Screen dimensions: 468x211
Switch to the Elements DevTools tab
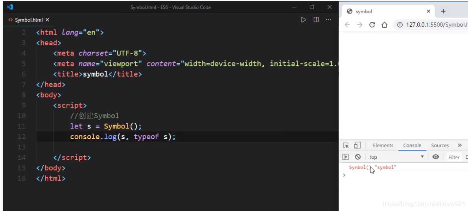[x=383, y=145]
